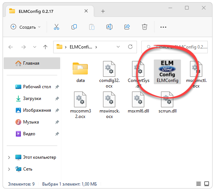Select the ELMConfig 0.2.17 tab

(50, 11)
